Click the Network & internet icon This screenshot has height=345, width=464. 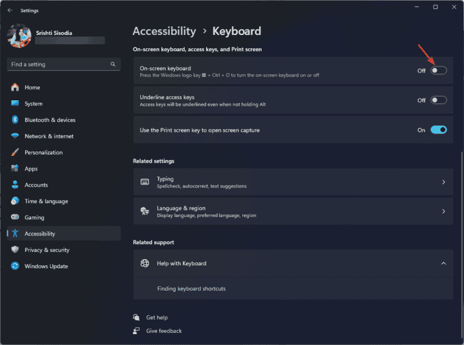[15, 137]
